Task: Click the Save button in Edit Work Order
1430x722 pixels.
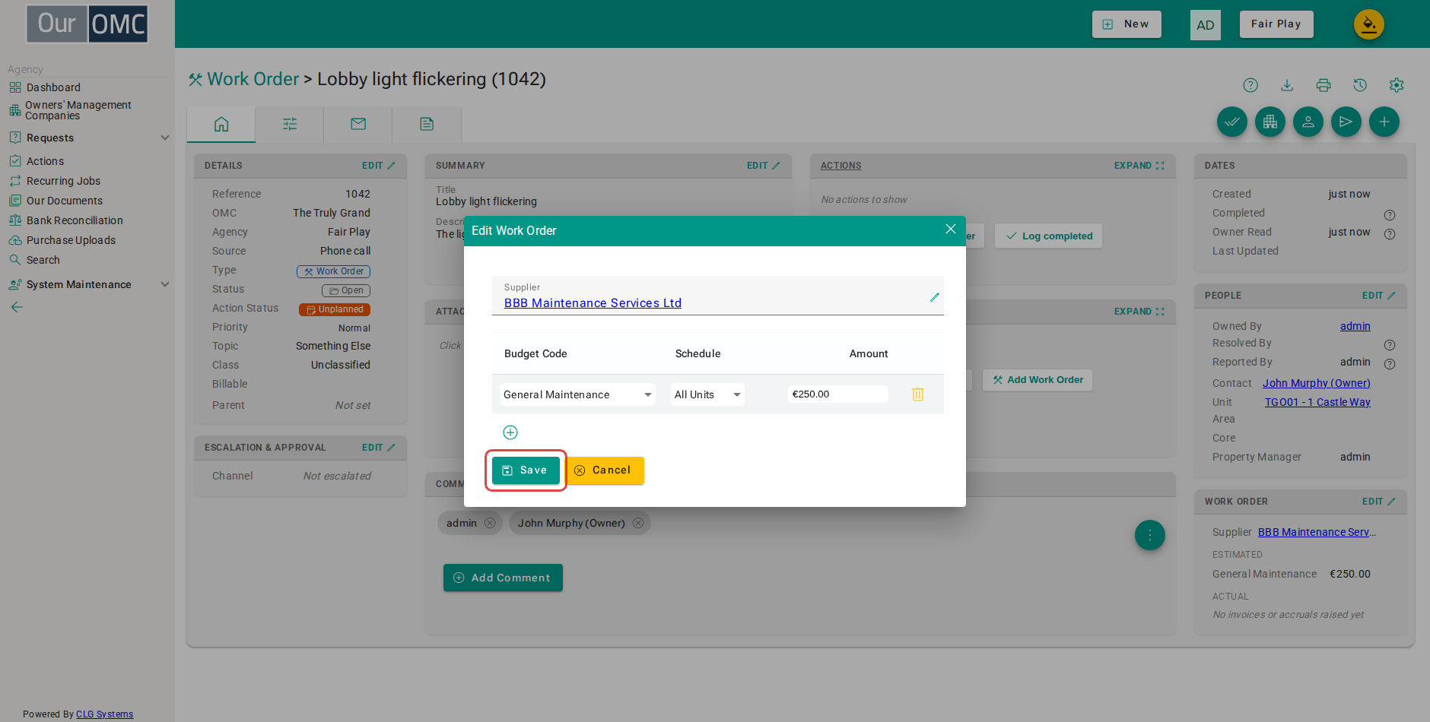Action: pos(526,470)
